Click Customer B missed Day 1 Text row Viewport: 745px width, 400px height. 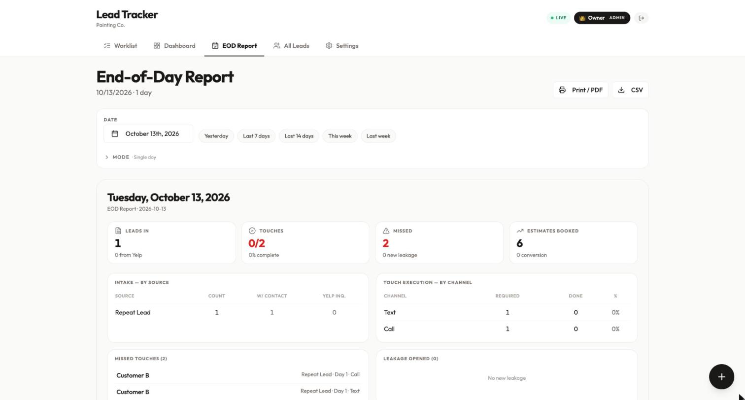coord(238,392)
